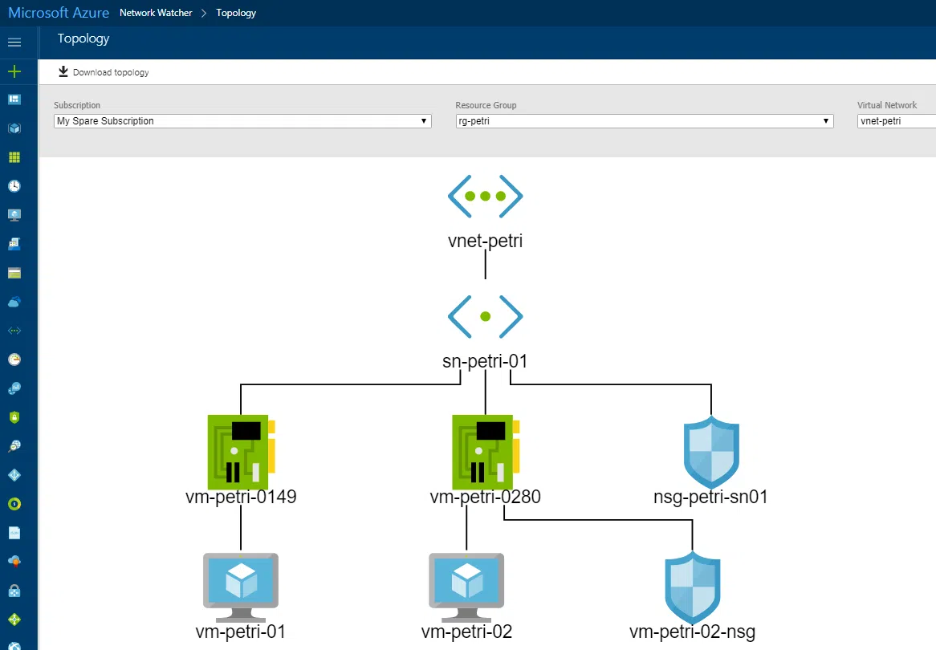
Task: Click the sn-petri-01 label
Action: 486,361
